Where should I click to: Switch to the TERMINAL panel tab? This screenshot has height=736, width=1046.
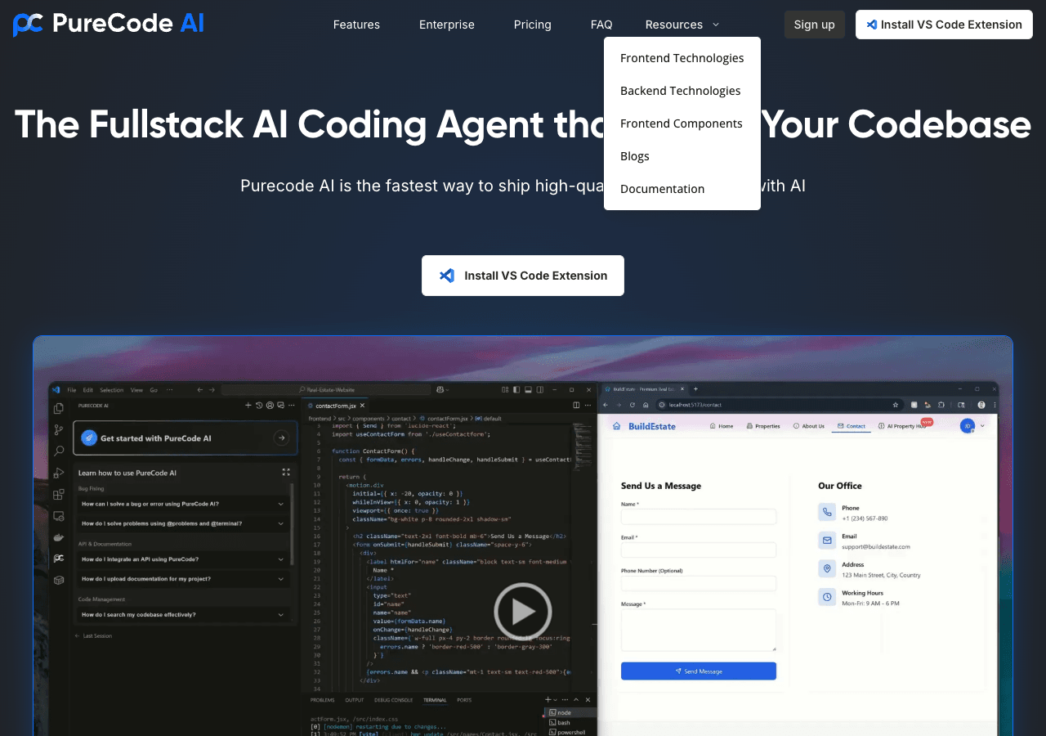click(x=435, y=700)
